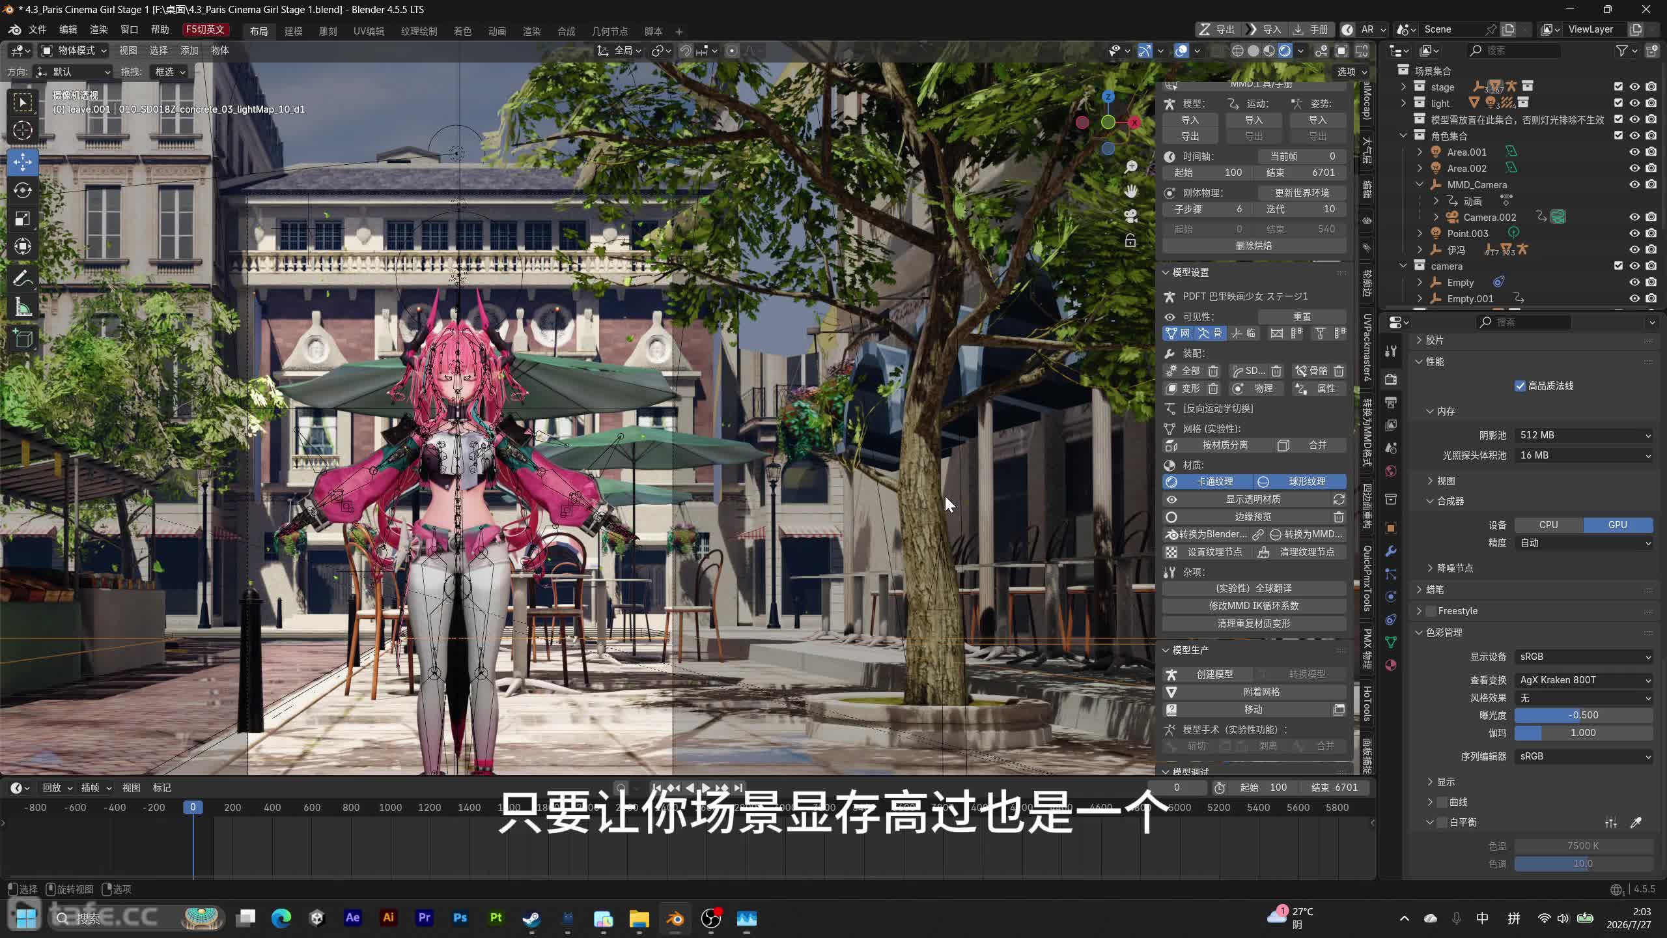This screenshot has width=1667, height=938.
Task: Select the Annotate tool in the viewport toolbar
Action: [x=23, y=278]
